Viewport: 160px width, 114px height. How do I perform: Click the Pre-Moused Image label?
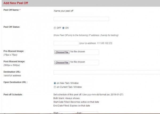click(14, 51)
